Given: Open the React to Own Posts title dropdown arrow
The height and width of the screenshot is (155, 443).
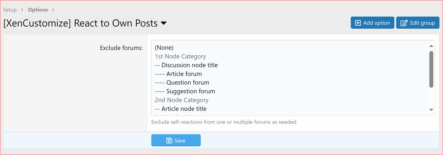Looking at the screenshot, I should (164, 23).
